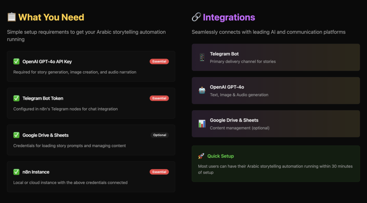The image size is (367, 203).
Task: Click the Google Drive & Sheets requirement title
Action: pyautogui.click(x=45, y=135)
